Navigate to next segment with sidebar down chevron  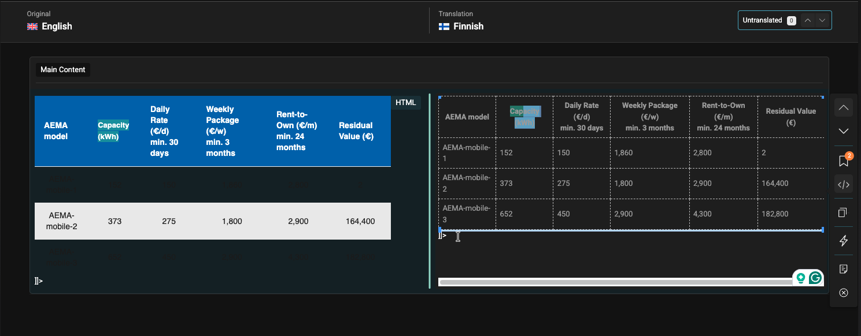[x=844, y=130]
